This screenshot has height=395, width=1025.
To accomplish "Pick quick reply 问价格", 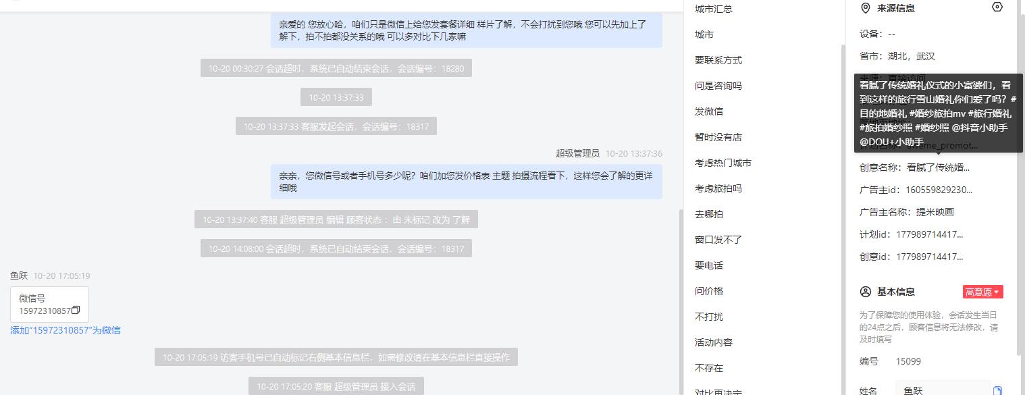I will 709,291.
